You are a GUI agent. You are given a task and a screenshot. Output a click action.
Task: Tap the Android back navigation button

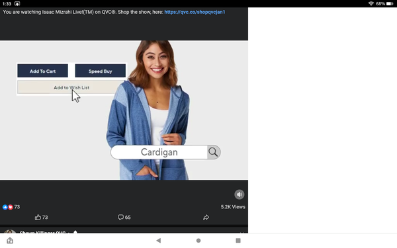pyautogui.click(x=159, y=241)
